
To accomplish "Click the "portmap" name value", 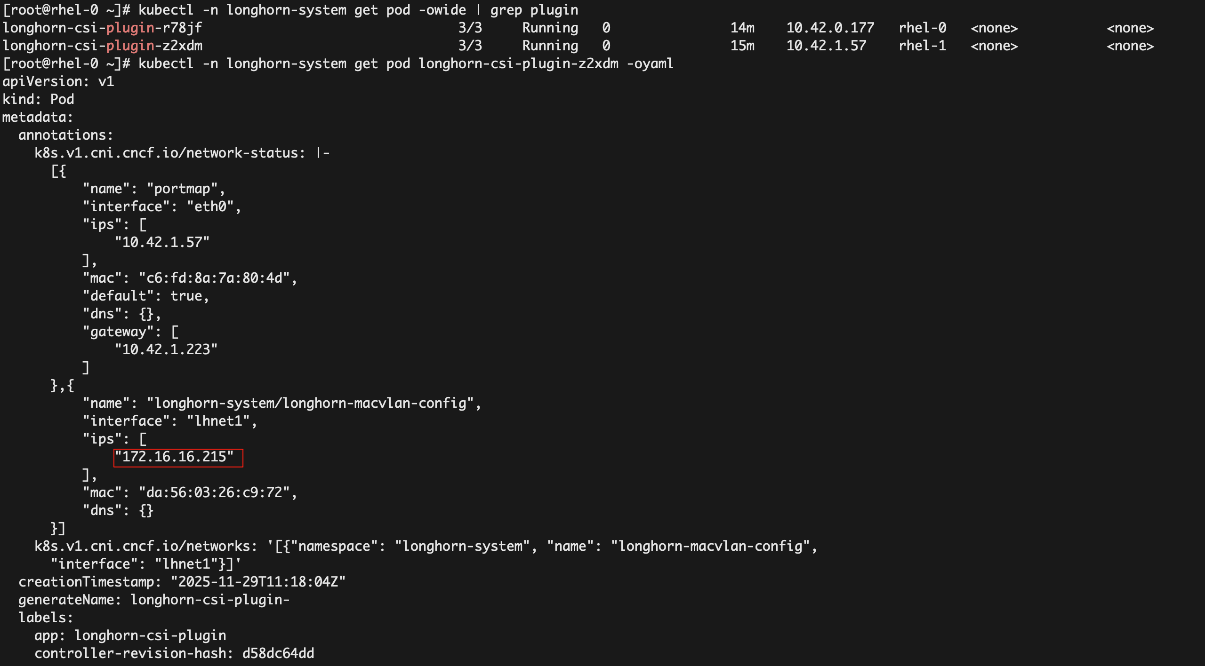I will pos(182,189).
